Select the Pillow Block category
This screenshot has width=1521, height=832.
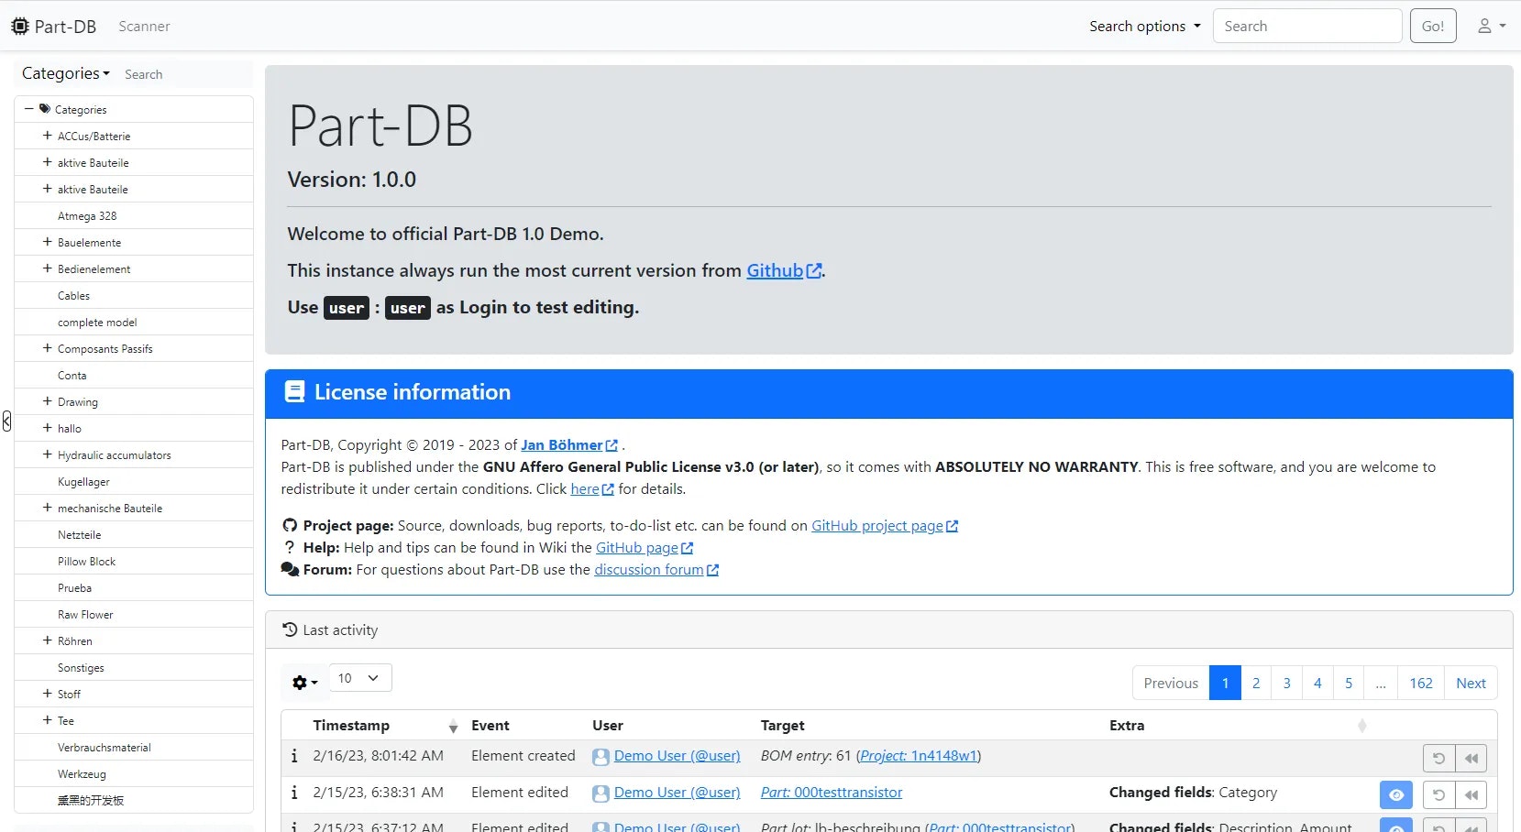pos(86,562)
